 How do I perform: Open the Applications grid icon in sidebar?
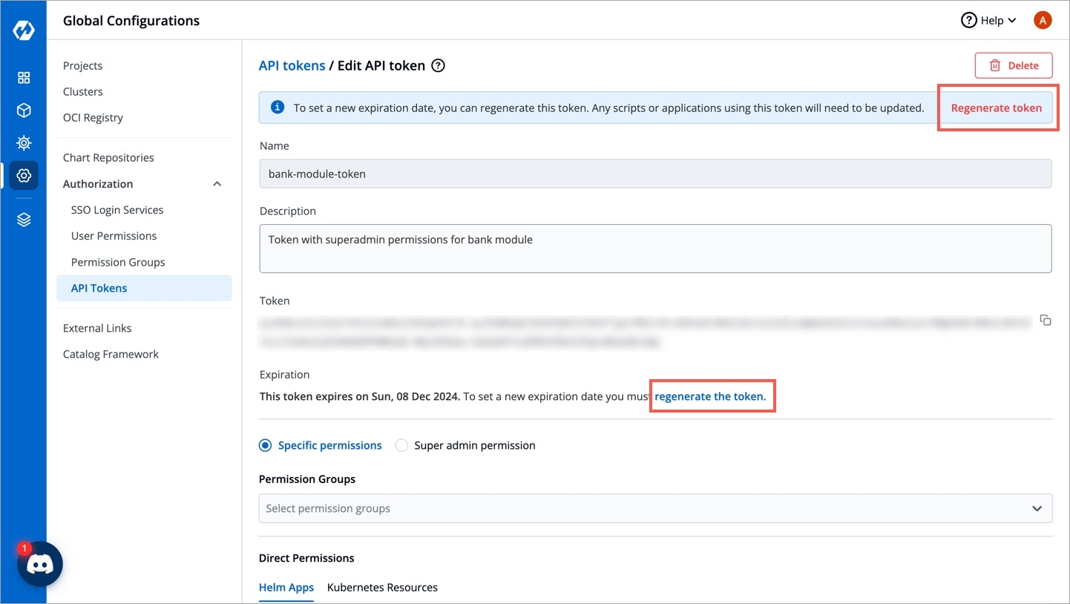coord(24,78)
